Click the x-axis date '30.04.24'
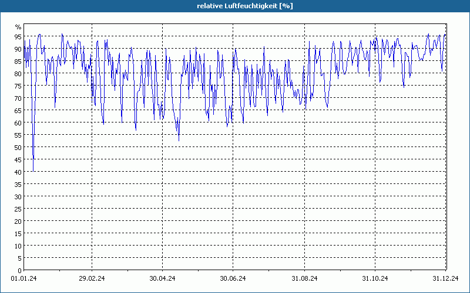The width and height of the screenshot is (470, 293). [162, 278]
